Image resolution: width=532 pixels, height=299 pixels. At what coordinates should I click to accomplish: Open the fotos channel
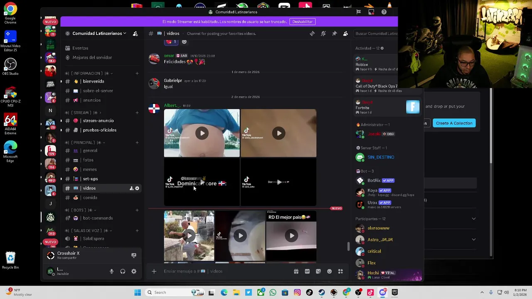pyautogui.click(x=88, y=160)
